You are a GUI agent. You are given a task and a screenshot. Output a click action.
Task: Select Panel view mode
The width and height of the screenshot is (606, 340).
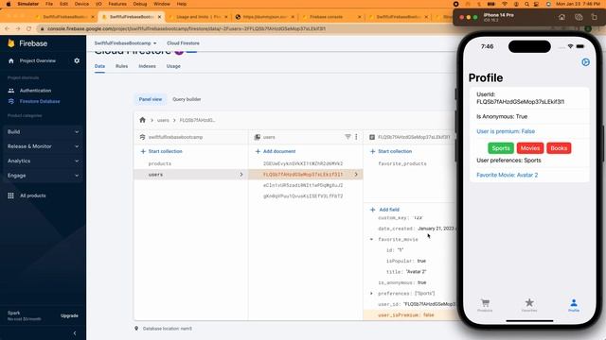(x=151, y=99)
